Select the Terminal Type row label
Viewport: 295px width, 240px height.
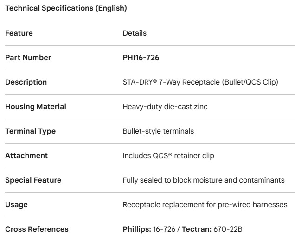(x=30, y=131)
